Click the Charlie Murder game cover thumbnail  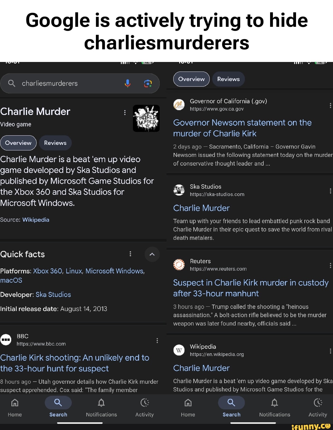click(146, 118)
